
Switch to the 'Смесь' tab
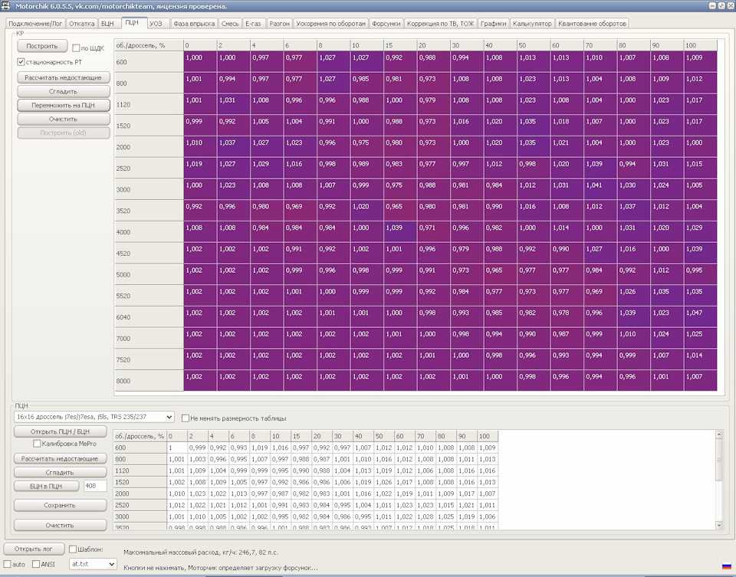(x=230, y=24)
